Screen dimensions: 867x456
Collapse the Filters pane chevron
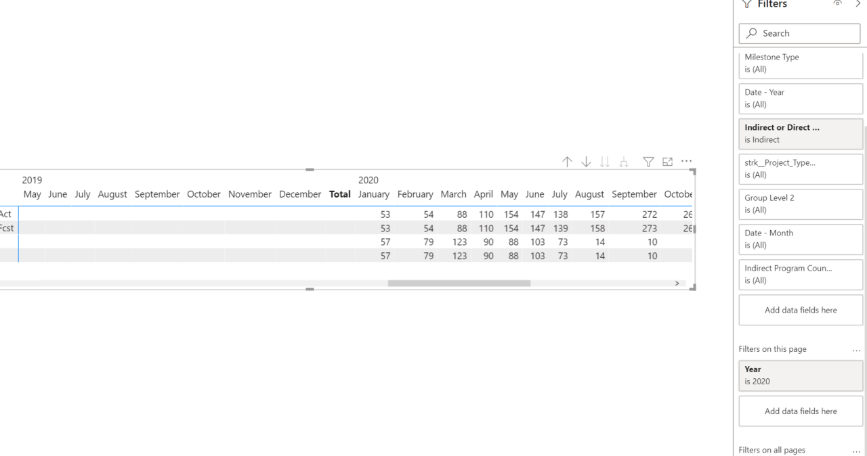point(858,4)
